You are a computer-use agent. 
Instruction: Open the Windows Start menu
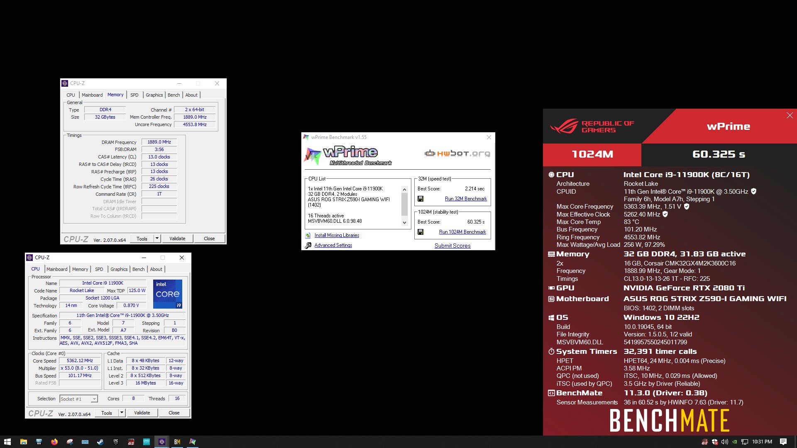7,442
